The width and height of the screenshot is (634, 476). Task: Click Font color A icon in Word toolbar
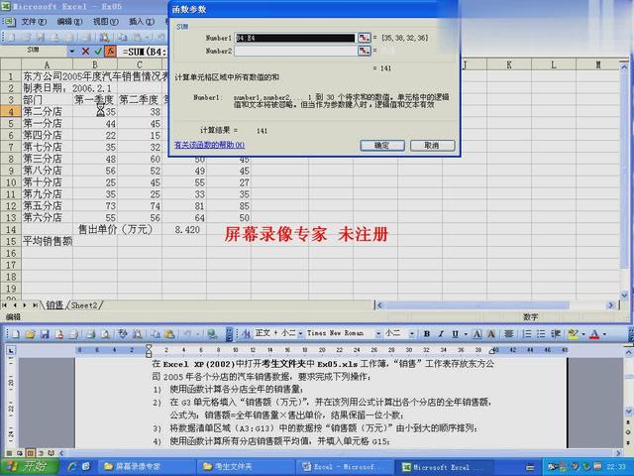pos(594,334)
